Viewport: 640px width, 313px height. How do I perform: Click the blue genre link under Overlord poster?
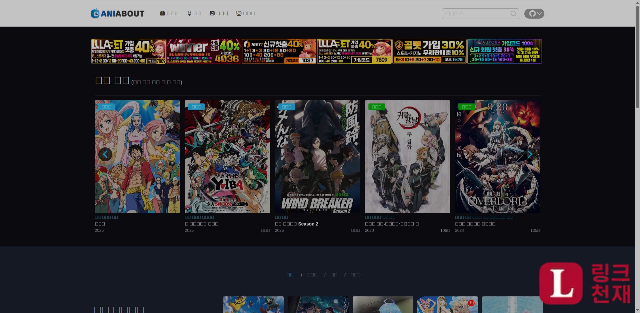tap(484, 217)
